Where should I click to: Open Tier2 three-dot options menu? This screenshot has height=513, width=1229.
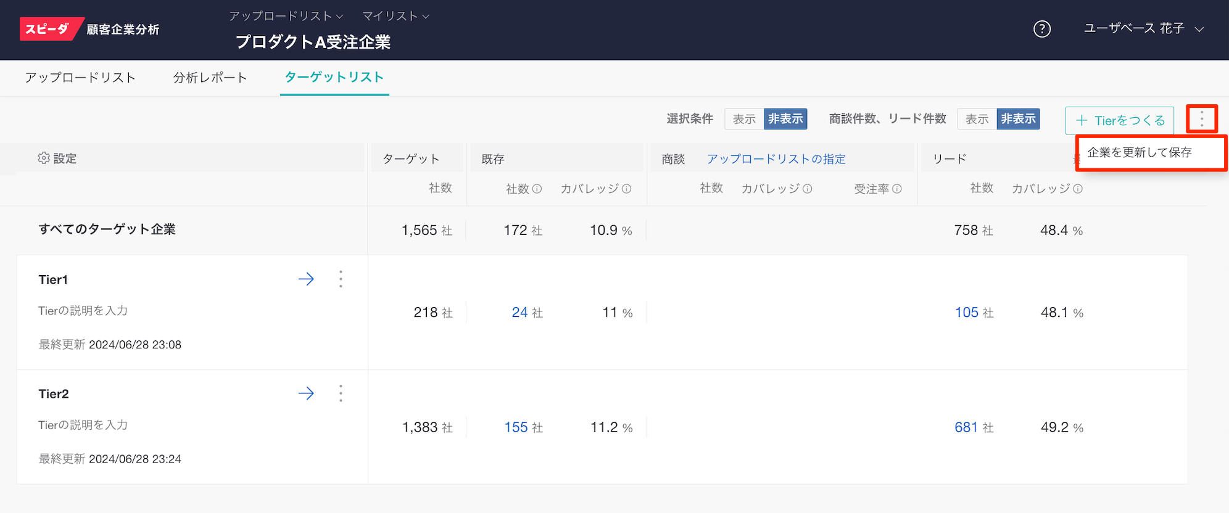click(x=341, y=393)
